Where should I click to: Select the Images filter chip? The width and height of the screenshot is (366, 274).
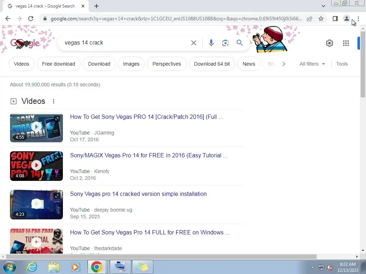click(x=131, y=64)
